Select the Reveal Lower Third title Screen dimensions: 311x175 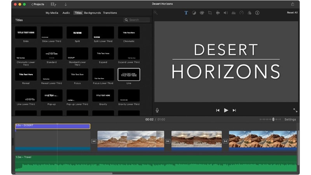tap(52, 75)
